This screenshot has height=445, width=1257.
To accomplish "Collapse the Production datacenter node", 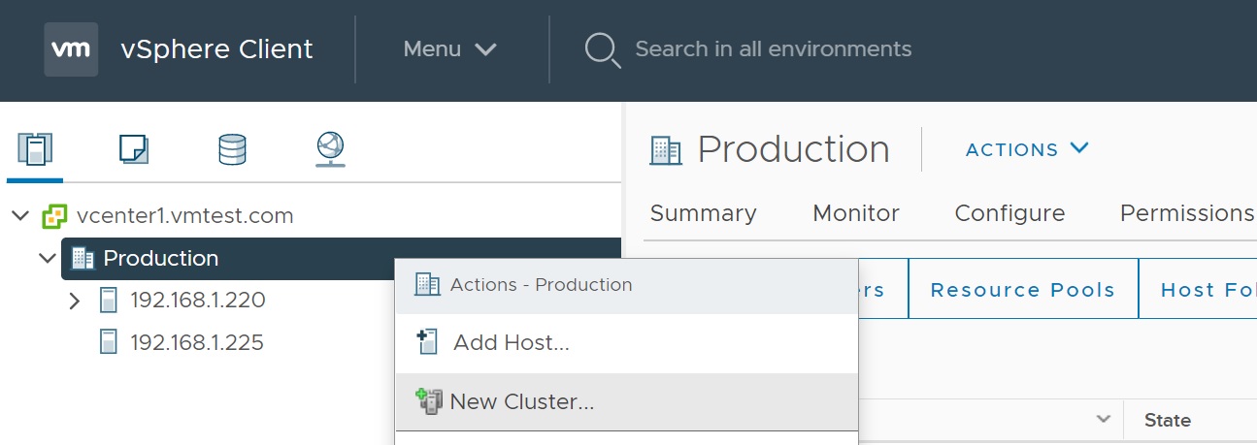I will tap(47, 259).
